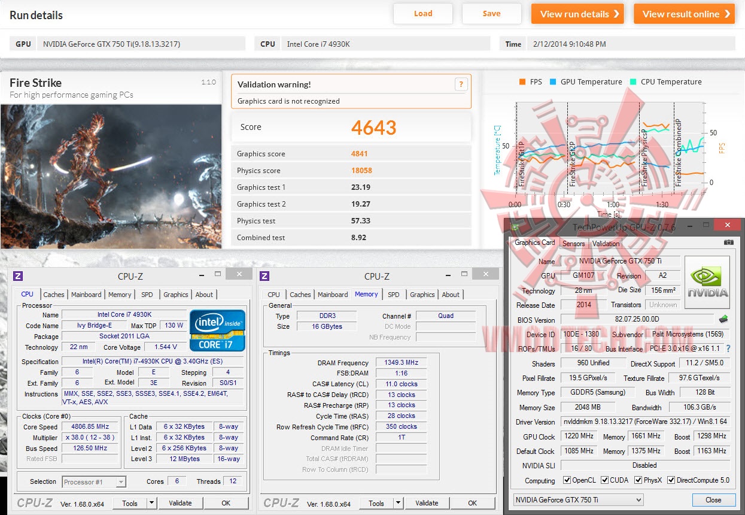Image resolution: width=745 pixels, height=515 pixels.
Task: Open About tab in the CPU-Z memory timings window
Action: pyautogui.click(x=451, y=295)
